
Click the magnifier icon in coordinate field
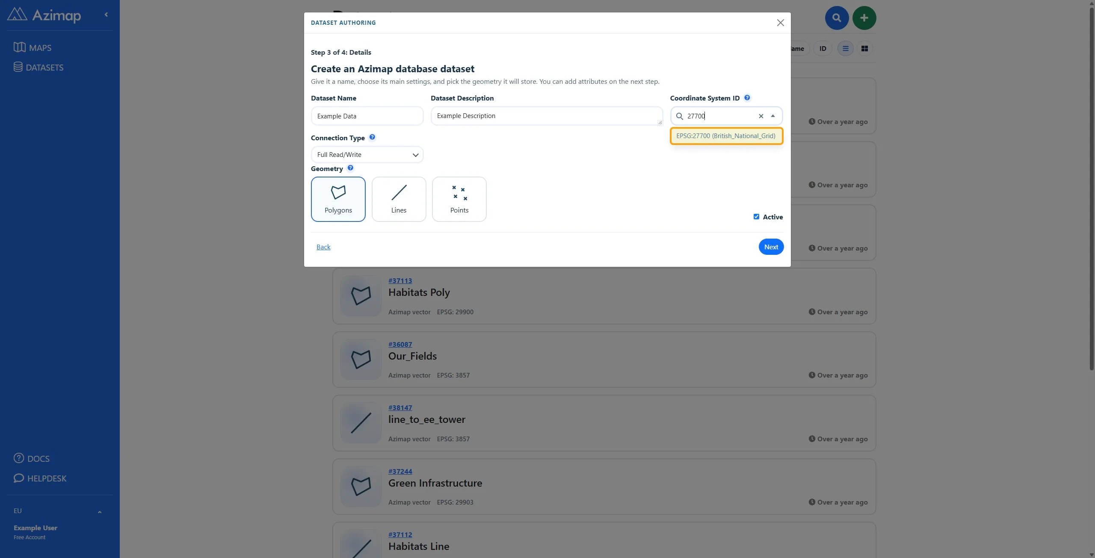(679, 116)
